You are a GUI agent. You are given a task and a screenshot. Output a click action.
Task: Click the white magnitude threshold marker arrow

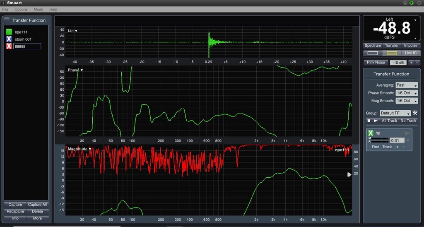coord(349,174)
